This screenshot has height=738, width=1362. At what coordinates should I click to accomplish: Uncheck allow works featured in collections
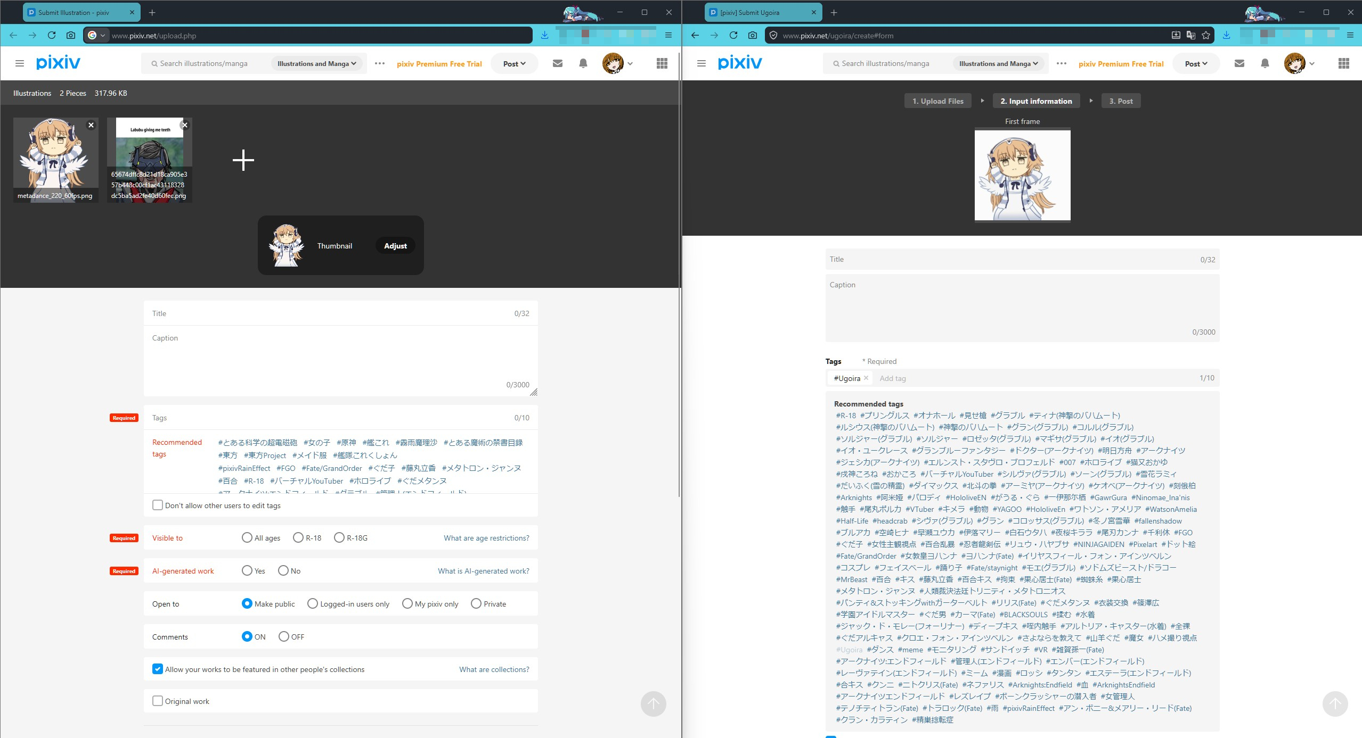coord(158,669)
